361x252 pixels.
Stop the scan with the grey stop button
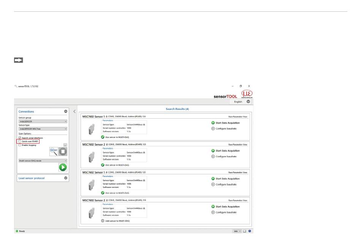[63, 152]
